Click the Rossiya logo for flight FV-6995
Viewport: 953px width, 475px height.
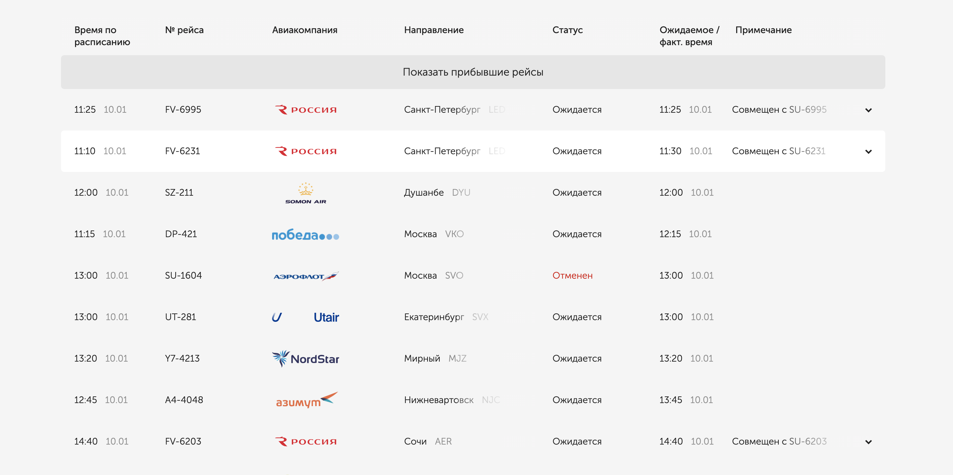pyautogui.click(x=306, y=110)
